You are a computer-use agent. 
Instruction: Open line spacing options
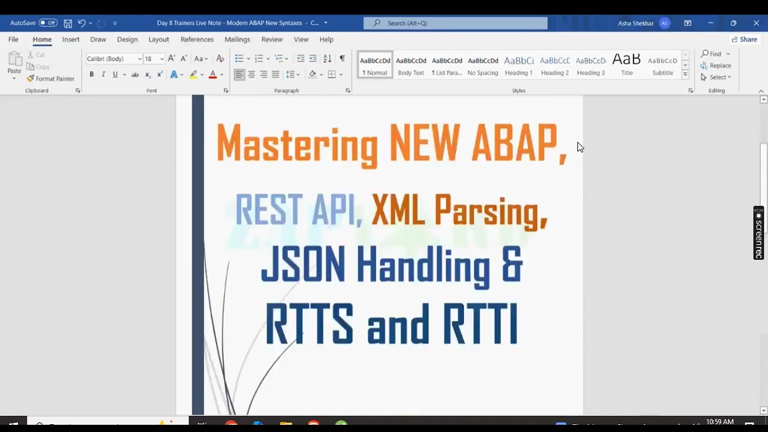pos(292,74)
